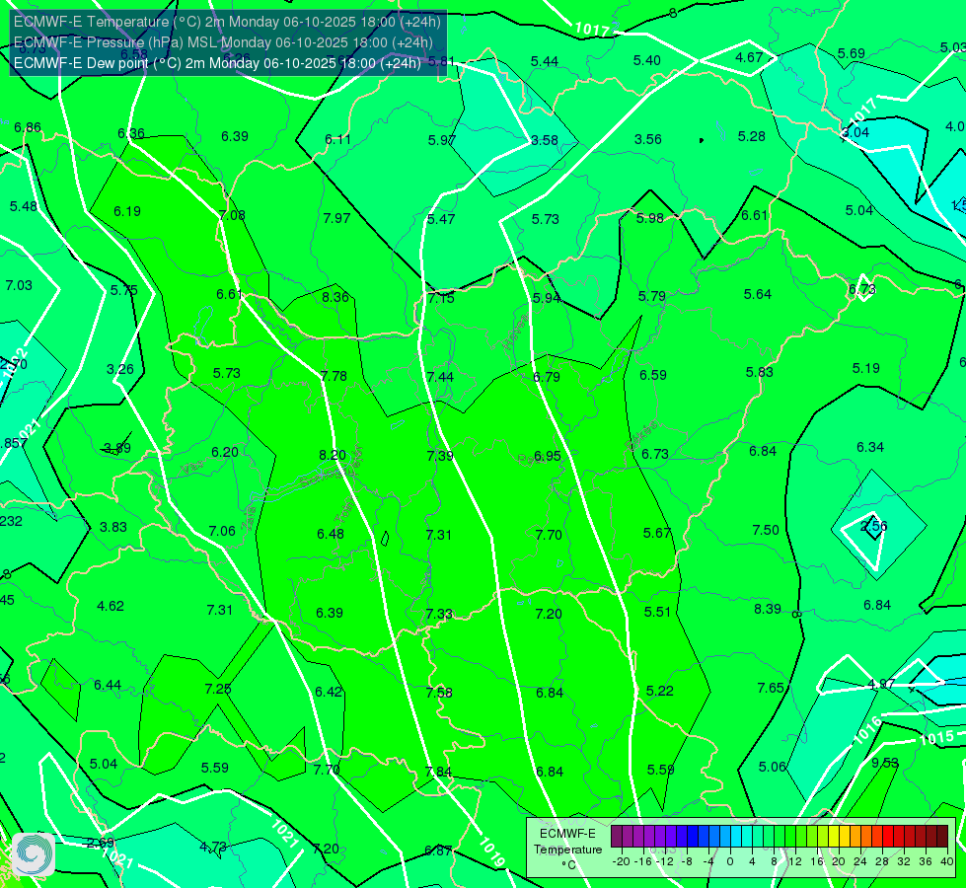Click the 3.83 dew point value
Viewport: 966px width, 888px height.
click(113, 527)
